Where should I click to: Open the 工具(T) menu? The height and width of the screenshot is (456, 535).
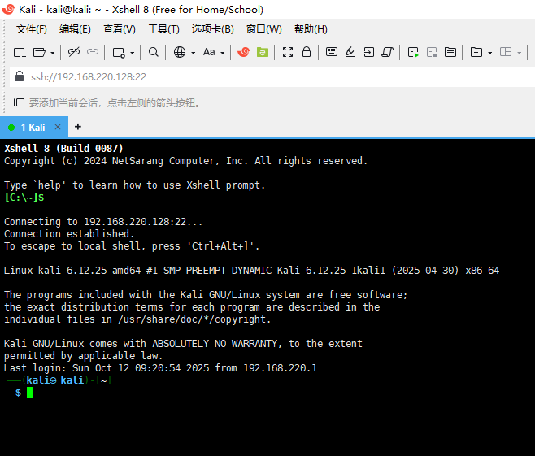click(163, 29)
